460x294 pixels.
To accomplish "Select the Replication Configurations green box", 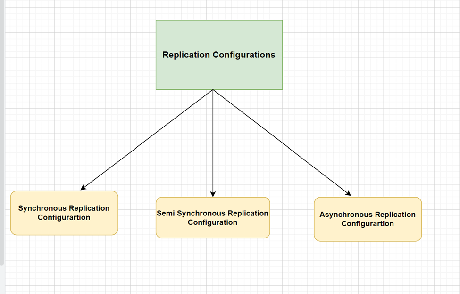I will (x=218, y=55).
